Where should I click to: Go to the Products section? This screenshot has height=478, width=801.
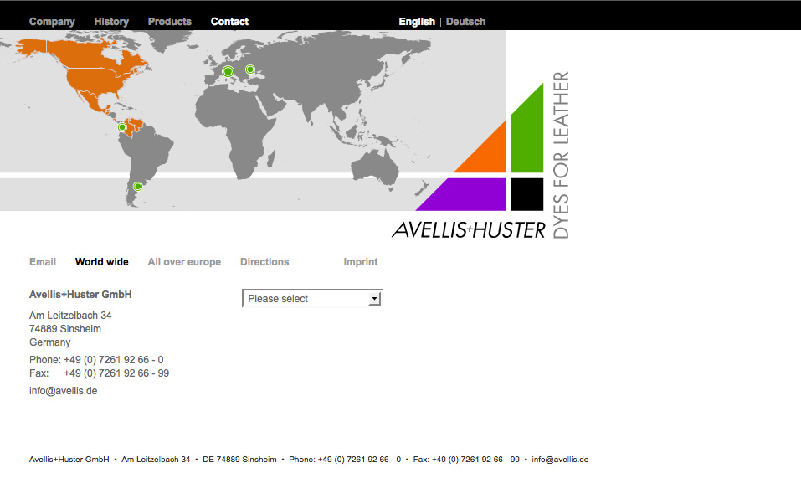[170, 22]
